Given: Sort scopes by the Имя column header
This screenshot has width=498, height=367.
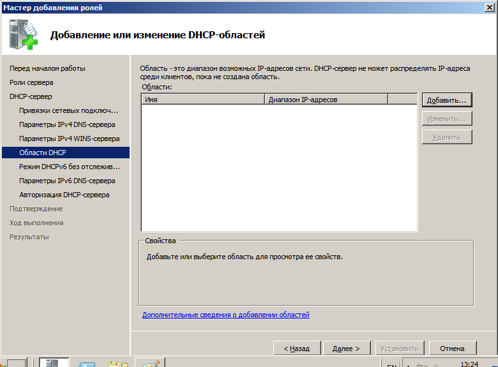Looking at the screenshot, I should pyautogui.click(x=203, y=100).
